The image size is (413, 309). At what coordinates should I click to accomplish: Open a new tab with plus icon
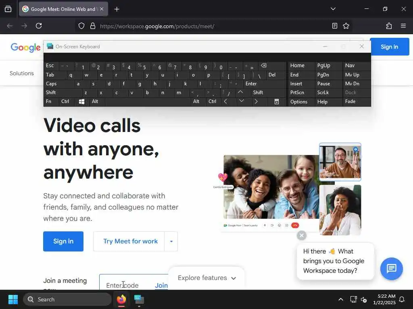pyautogui.click(x=117, y=9)
